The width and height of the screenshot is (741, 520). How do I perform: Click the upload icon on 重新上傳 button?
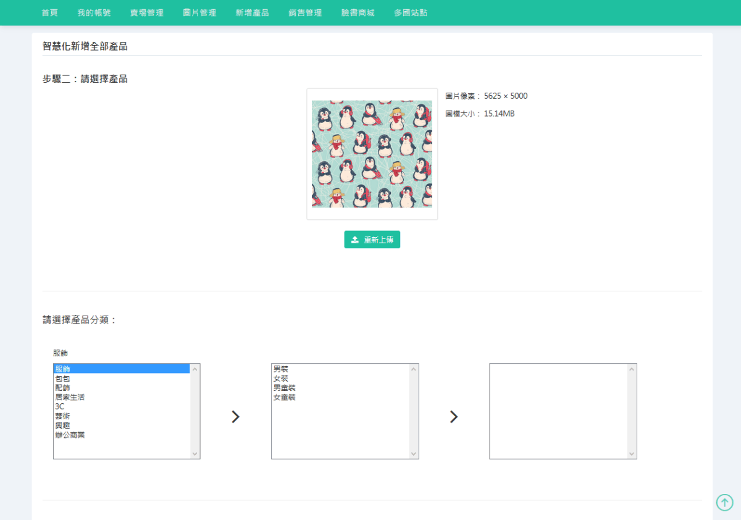[356, 239]
